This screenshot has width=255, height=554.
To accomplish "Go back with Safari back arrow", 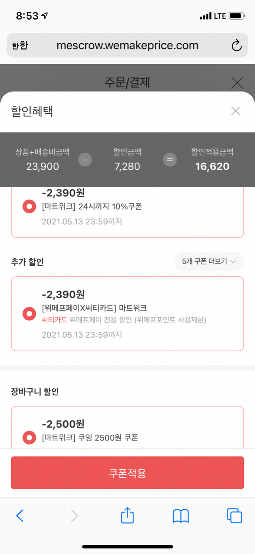I will tap(20, 516).
